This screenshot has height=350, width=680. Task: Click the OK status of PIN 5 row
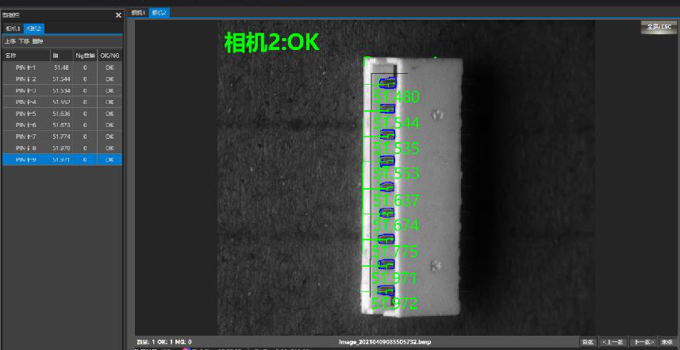pyautogui.click(x=109, y=113)
